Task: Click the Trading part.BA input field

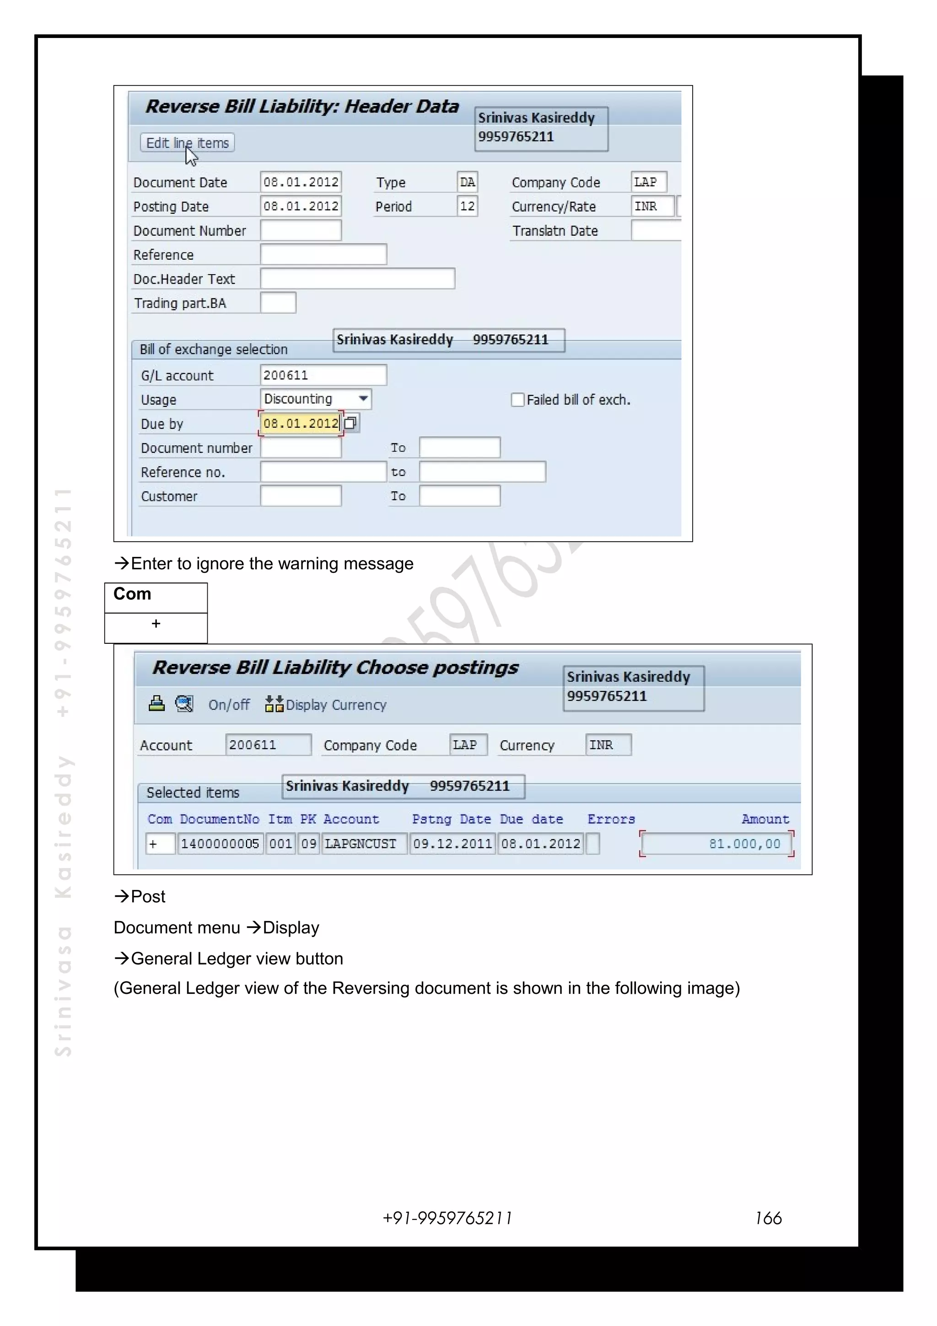Action: click(x=278, y=303)
